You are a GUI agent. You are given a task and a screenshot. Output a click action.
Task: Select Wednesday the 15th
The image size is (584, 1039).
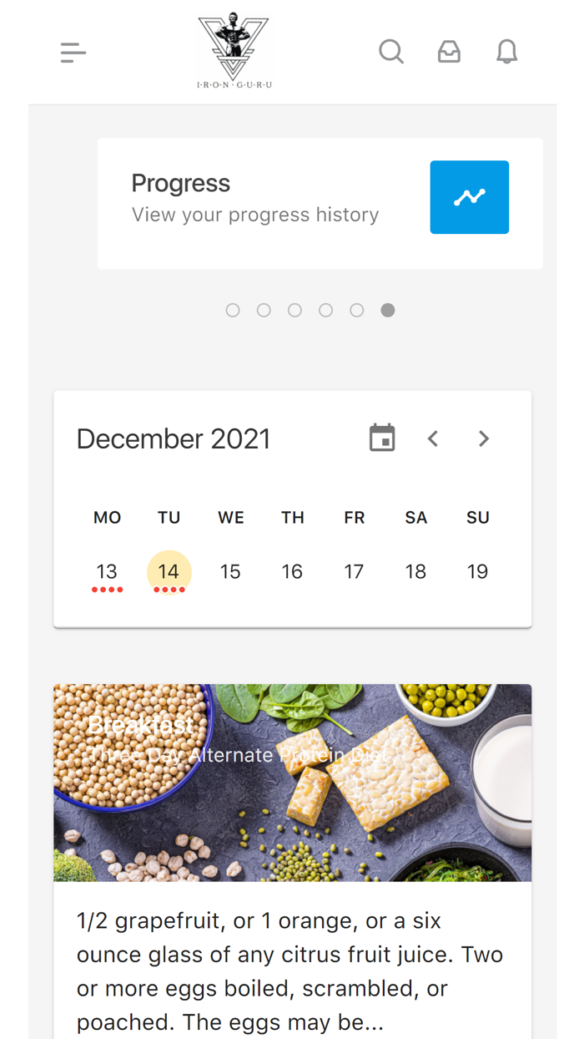click(x=230, y=572)
